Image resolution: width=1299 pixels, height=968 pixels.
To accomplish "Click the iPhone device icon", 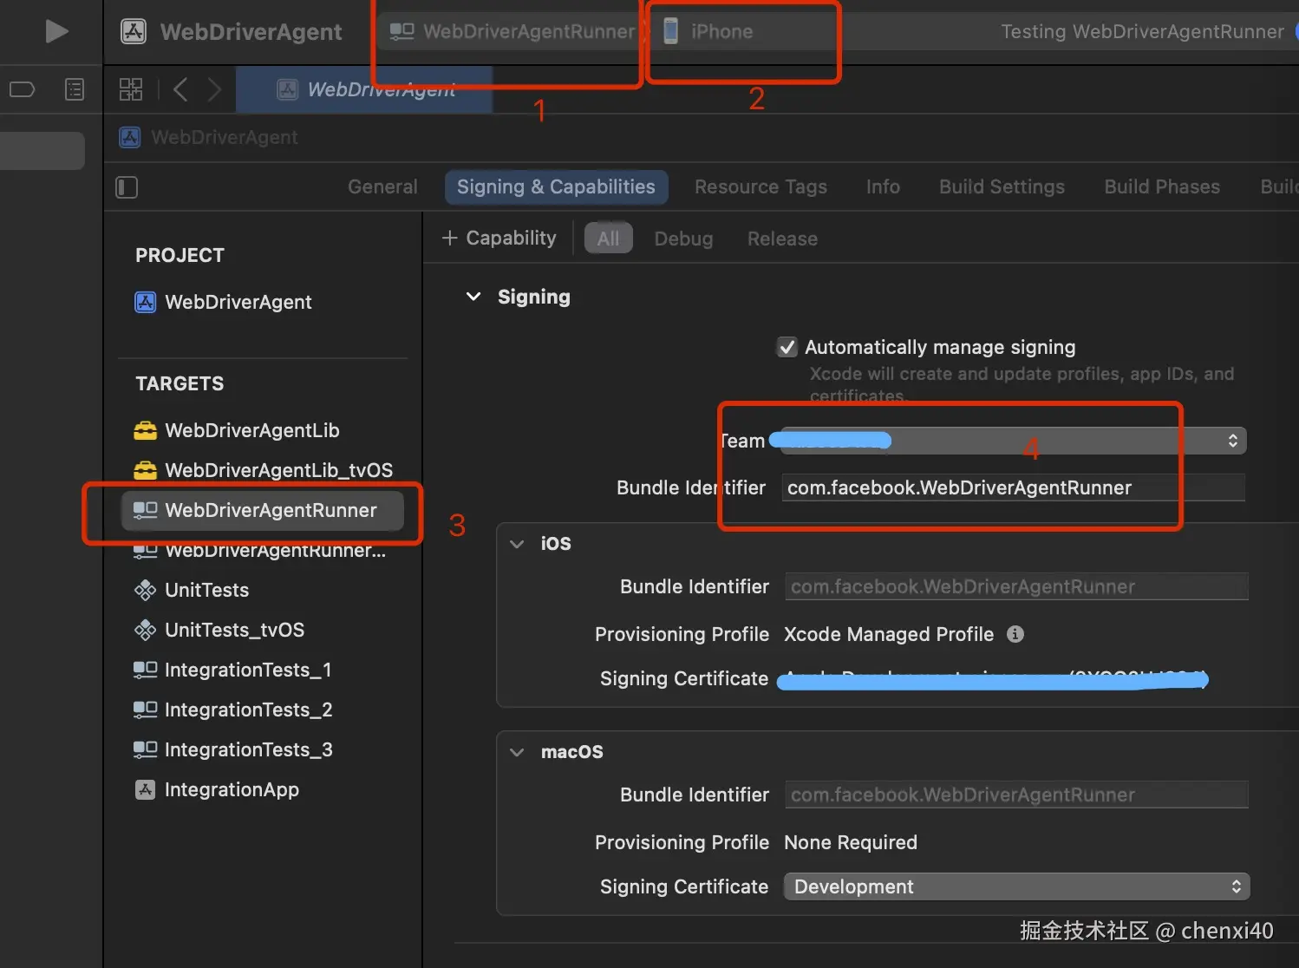I will pos(670,31).
